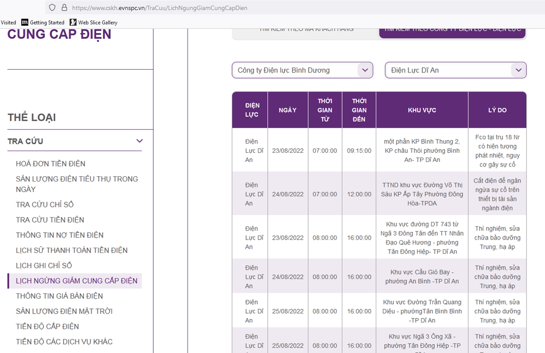545x353 pixels.
Task: Open the Getting Started bookmark
Action: pos(43,22)
